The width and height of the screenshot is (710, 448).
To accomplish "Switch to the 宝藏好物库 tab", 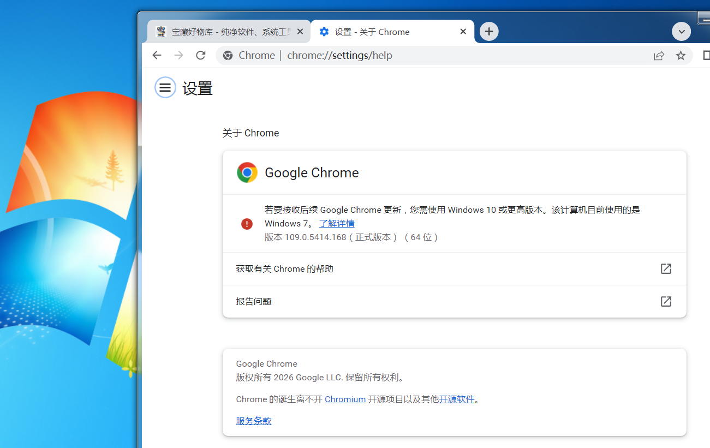I will tap(229, 32).
